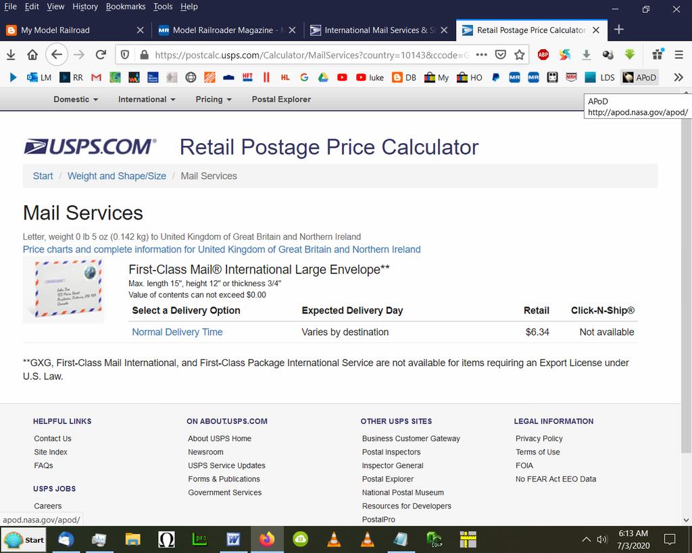Open USPS Service Updates link
The width and height of the screenshot is (692, 553).
226,465
